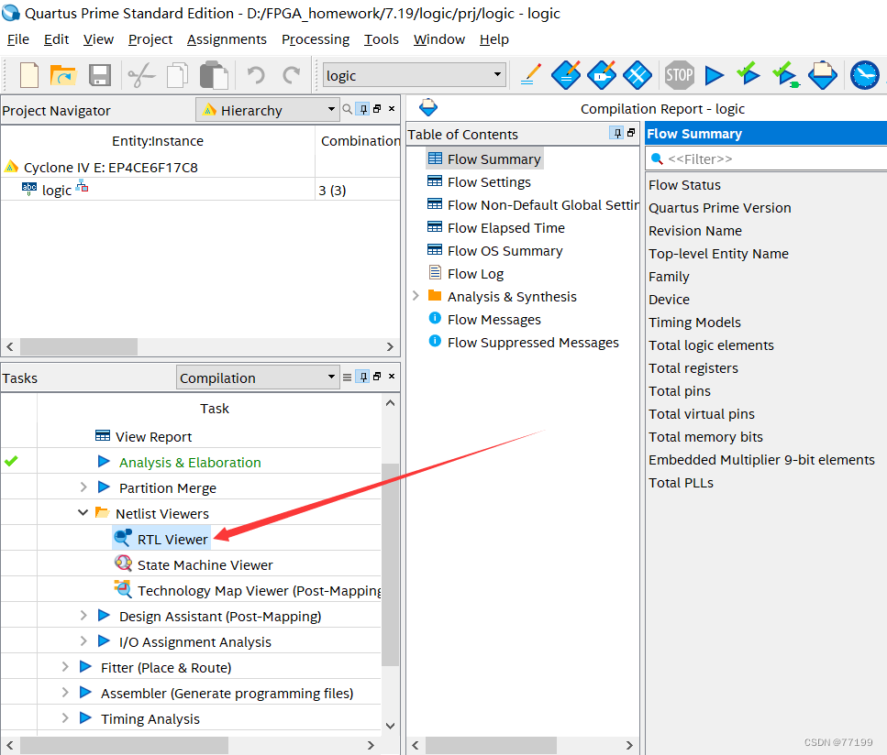Click the Open project folder icon
Viewport: 887px width, 755px height.
(62, 75)
